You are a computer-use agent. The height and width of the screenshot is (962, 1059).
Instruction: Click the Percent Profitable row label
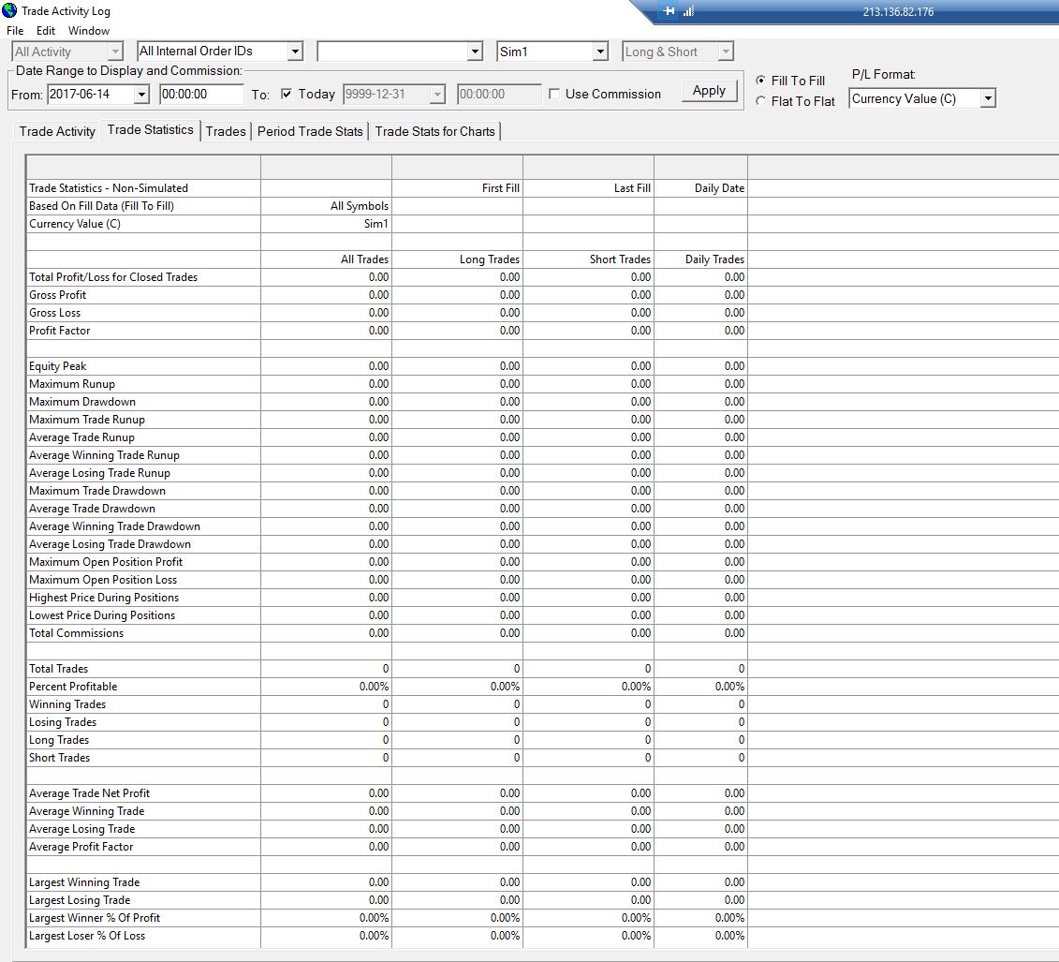73,687
